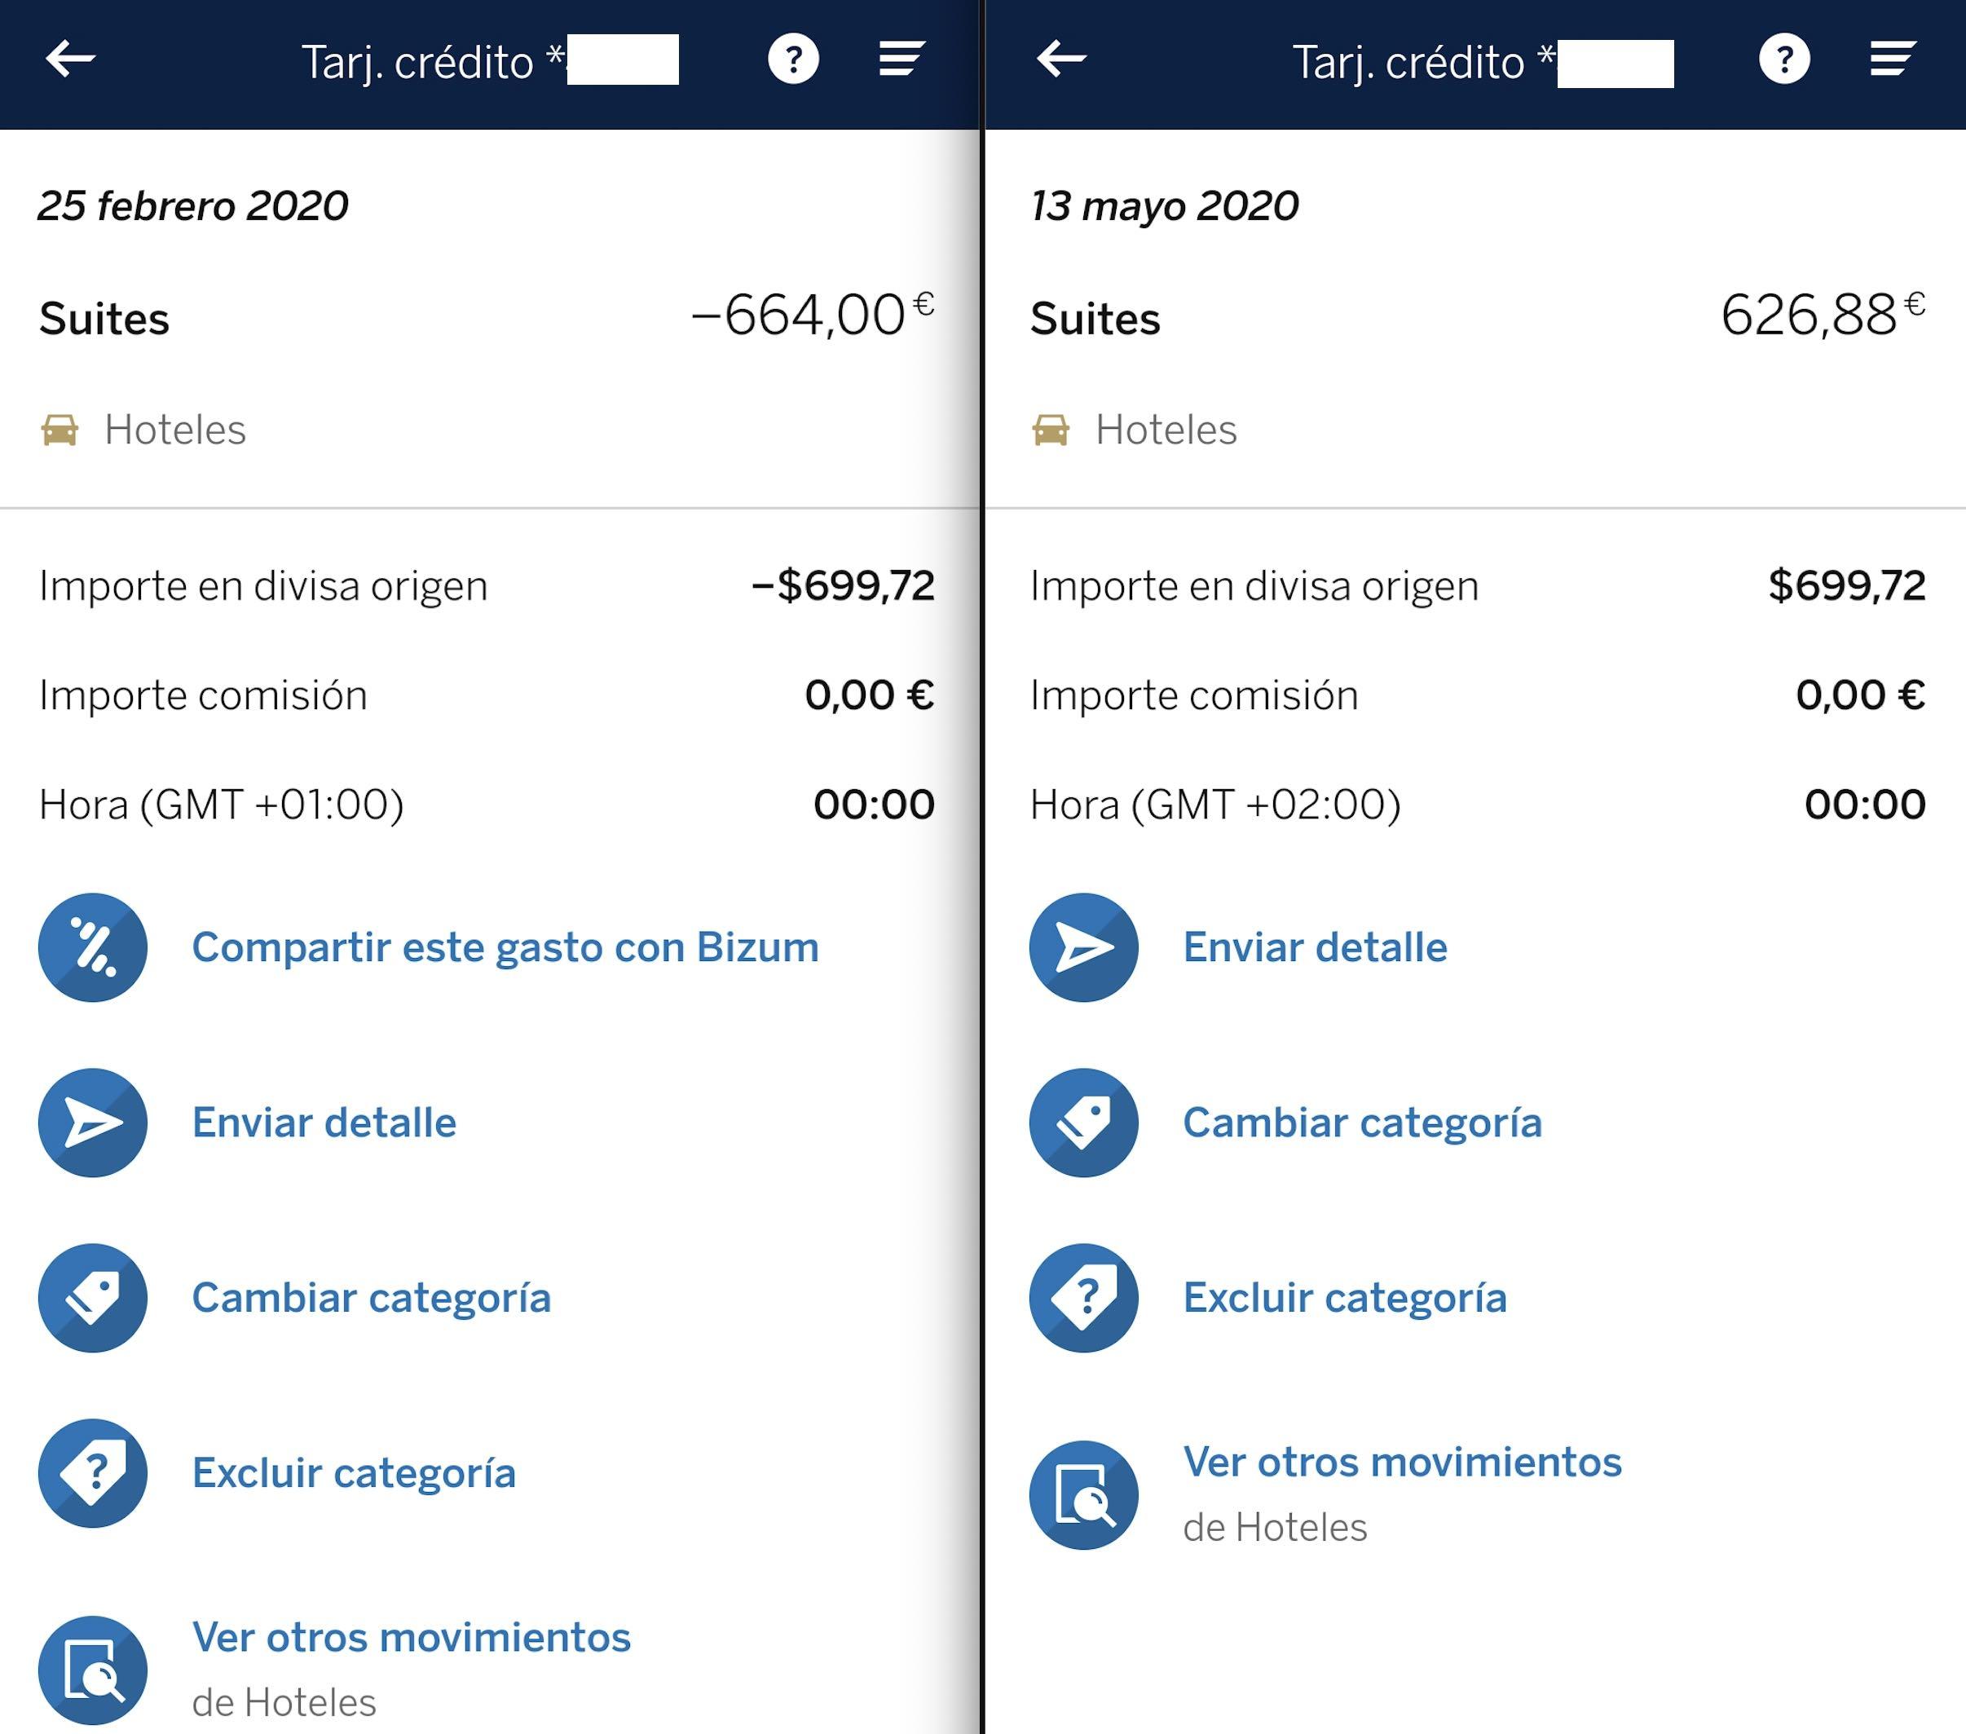Tap the 626,88 € amount on right screen
Image resolution: width=1966 pixels, height=1734 pixels.
(1823, 315)
